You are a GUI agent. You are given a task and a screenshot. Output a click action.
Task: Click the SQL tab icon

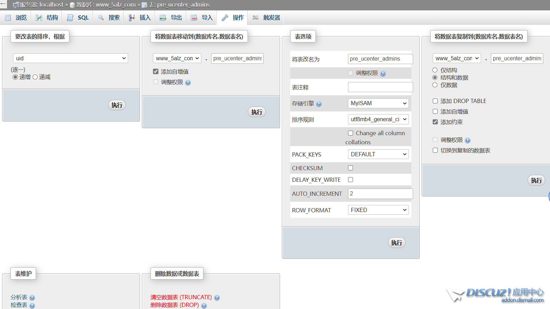(70, 18)
